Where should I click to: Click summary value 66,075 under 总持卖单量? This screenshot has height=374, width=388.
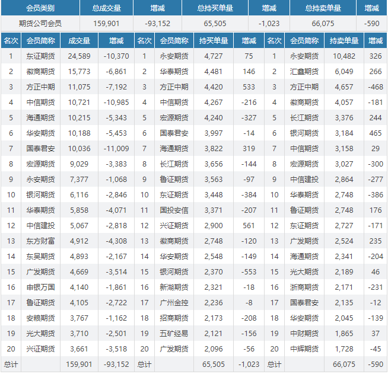pyautogui.click(x=323, y=24)
